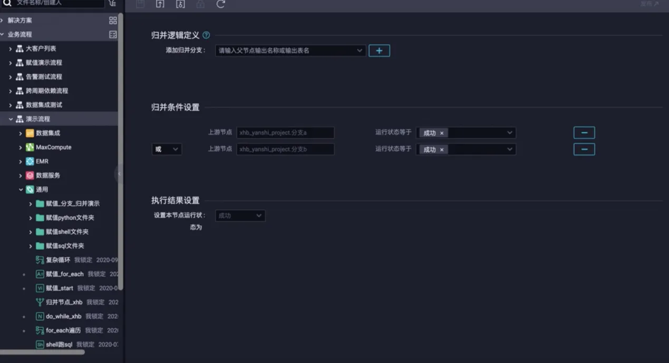Viewport: 669px width, 363px height.
Task: Click the submit (up arrow) toolbar icon
Action: point(160,4)
